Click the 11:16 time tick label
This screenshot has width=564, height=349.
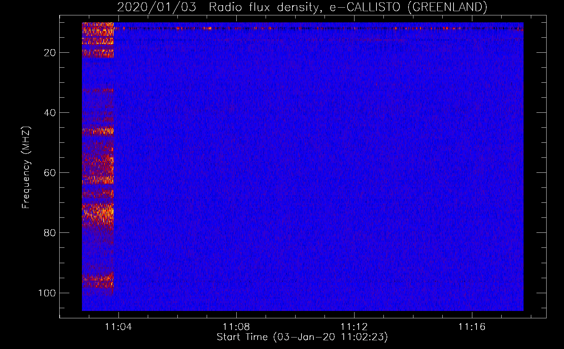pos(472,327)
